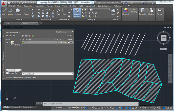Refresh the layer list
This screenshot has height=111, width=174.
[x=68, y=36]
